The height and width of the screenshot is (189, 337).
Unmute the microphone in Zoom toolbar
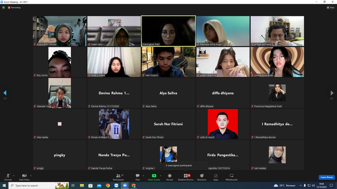coord(8,177)
